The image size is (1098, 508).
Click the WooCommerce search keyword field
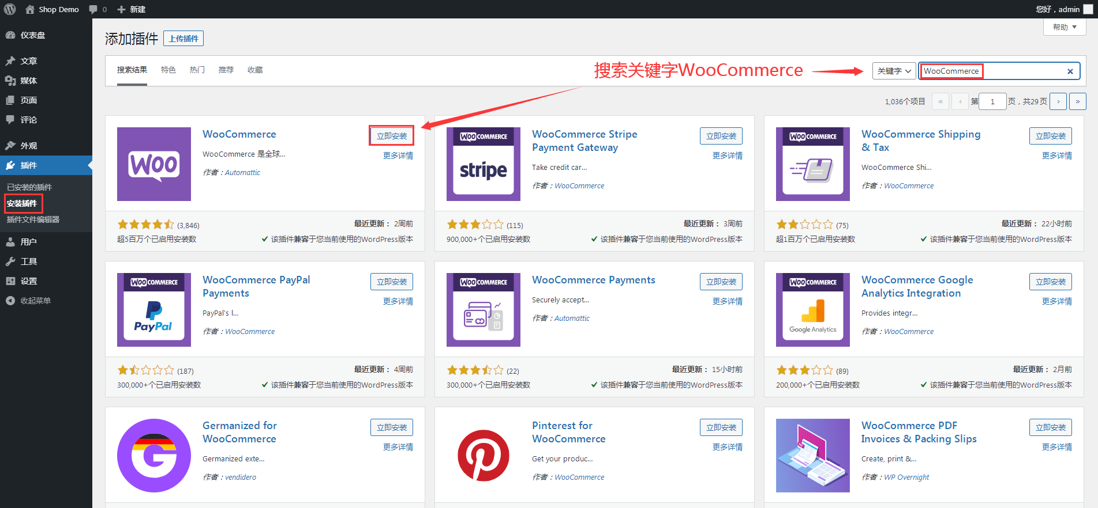[999, 71]
